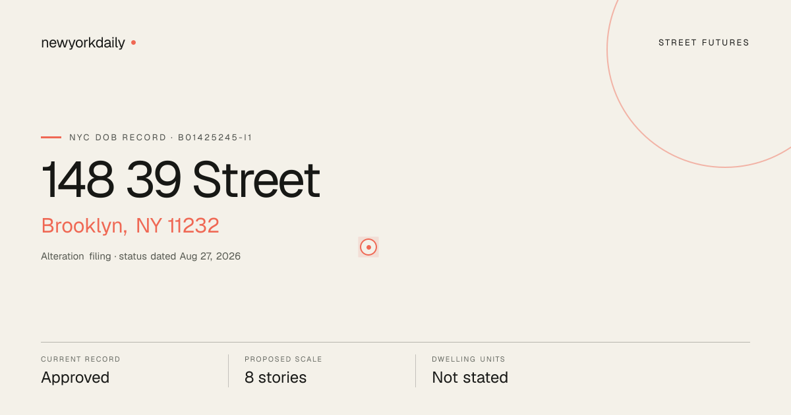Select the Not stated value
The height and width of the screenshot is (415, 791).
pyautogui.click(x=470, y=377)
